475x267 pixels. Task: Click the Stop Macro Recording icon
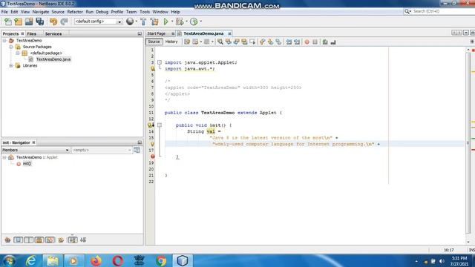click(315, 42)
